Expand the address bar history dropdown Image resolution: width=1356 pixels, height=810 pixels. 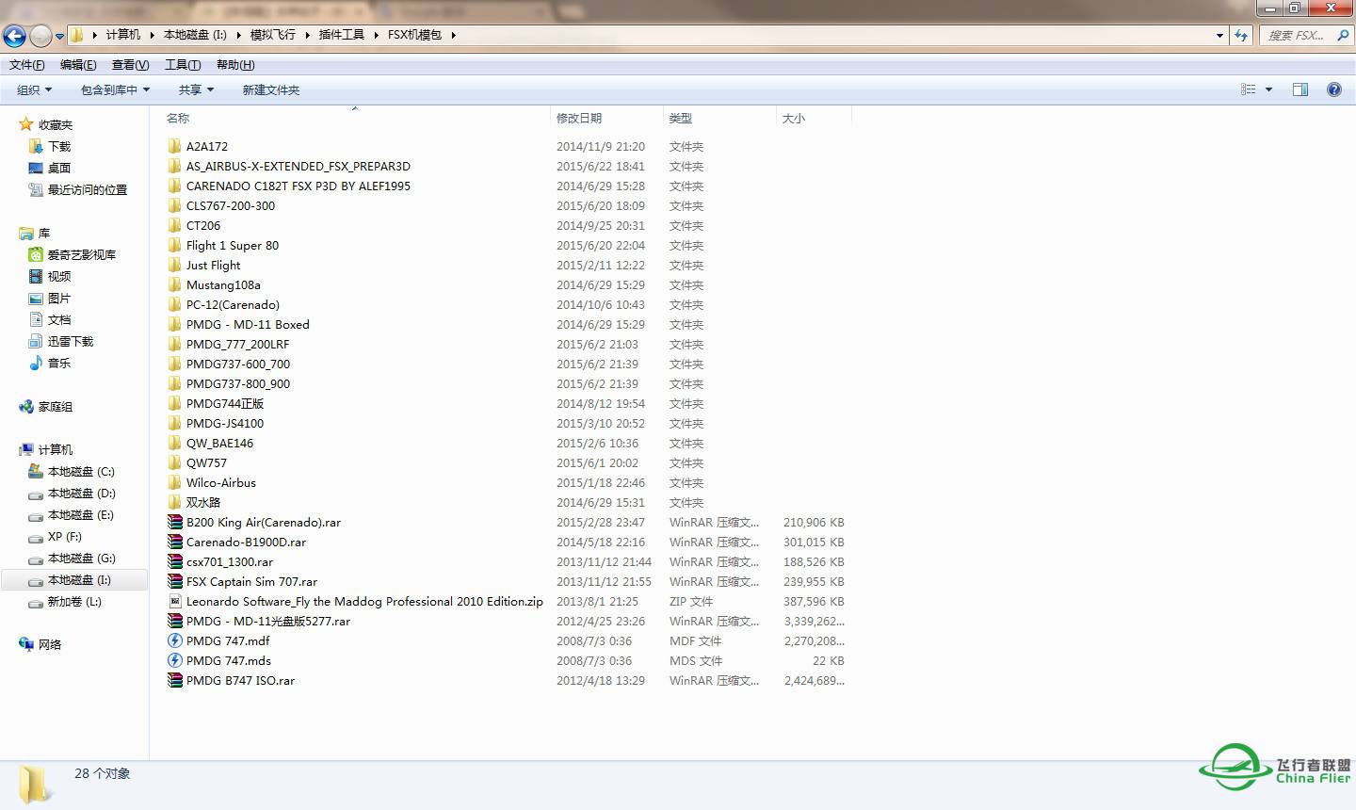1220,35
